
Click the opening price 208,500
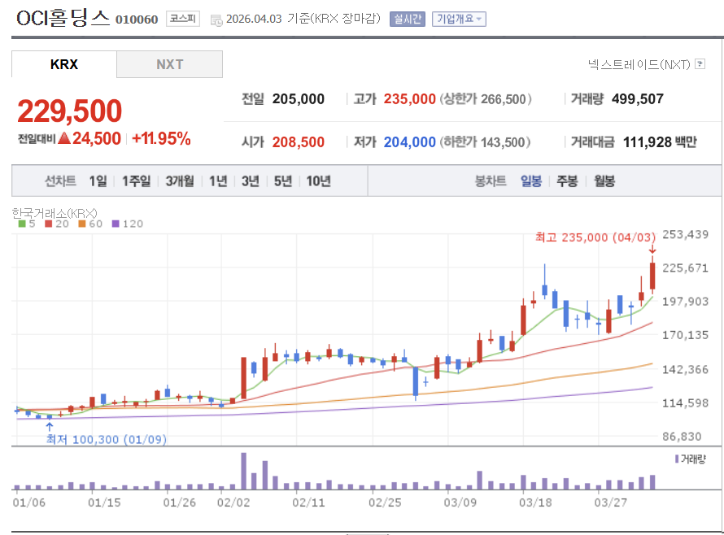pos(299,142)
